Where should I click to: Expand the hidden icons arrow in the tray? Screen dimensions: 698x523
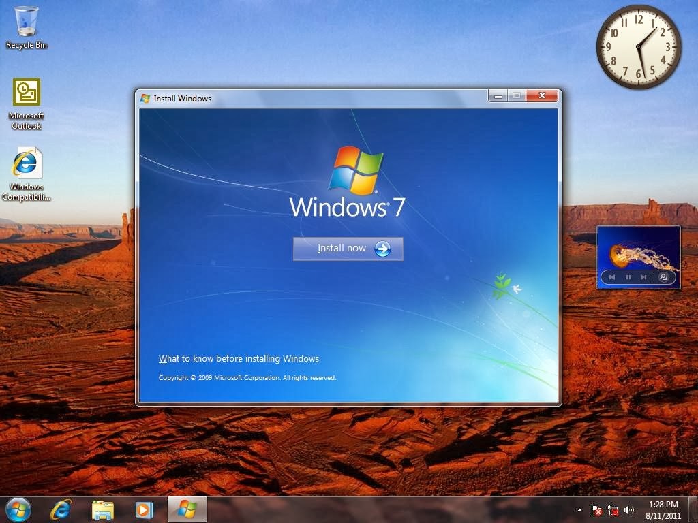pyautogui.click(x=581, y=509)
